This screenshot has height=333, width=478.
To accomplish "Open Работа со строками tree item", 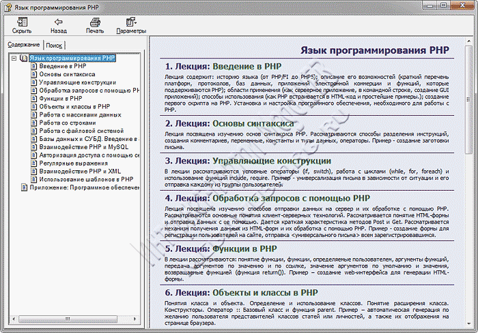I will [x=68, y=123].
